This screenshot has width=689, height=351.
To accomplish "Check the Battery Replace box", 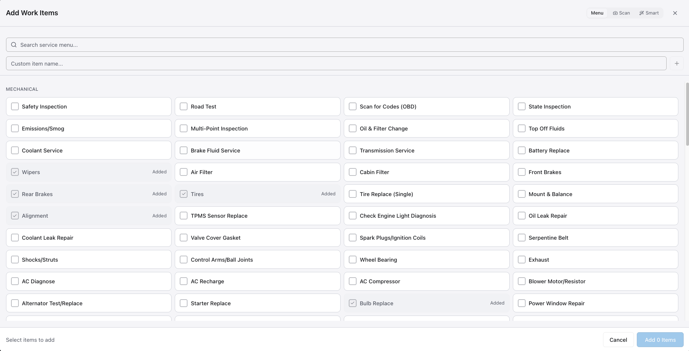I will coord(521,150).
